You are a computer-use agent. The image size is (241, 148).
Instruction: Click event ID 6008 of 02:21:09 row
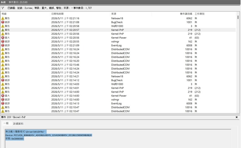(189, 45)
